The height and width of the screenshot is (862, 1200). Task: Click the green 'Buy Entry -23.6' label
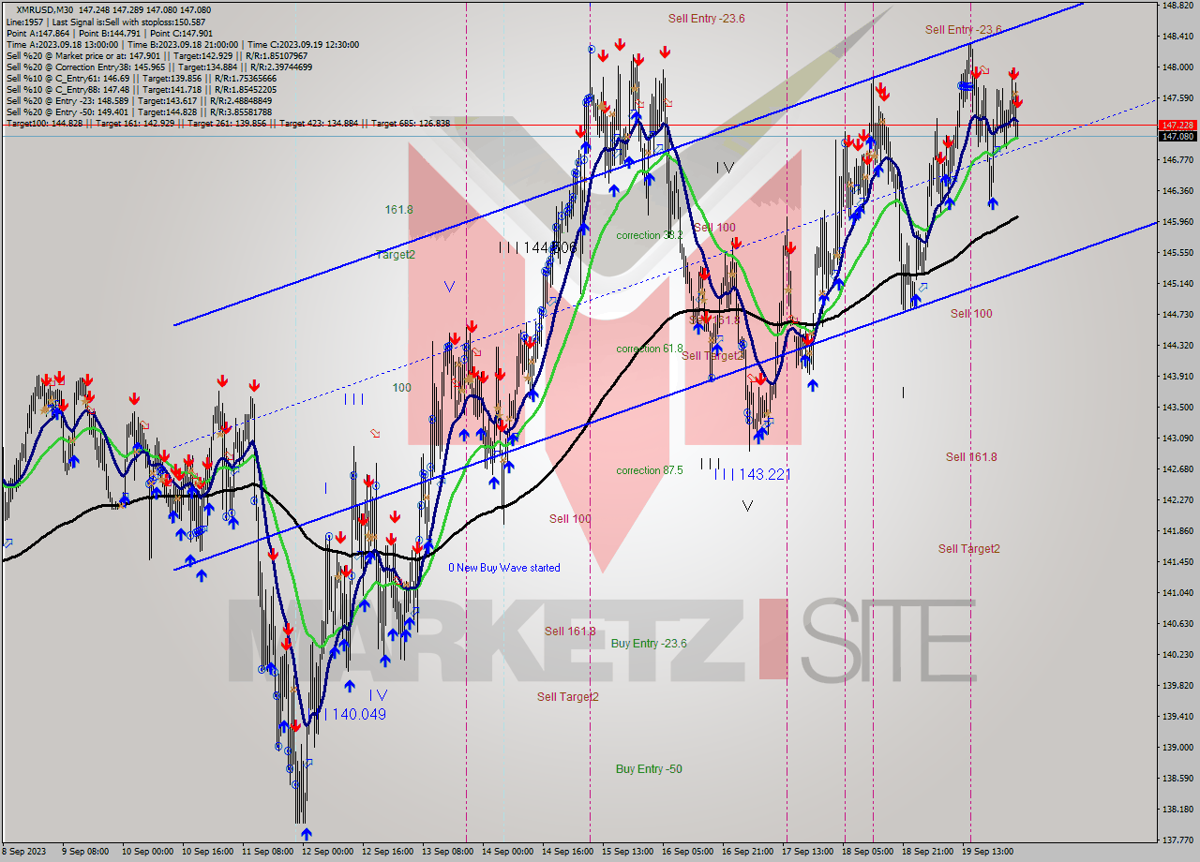coord(649,643)
